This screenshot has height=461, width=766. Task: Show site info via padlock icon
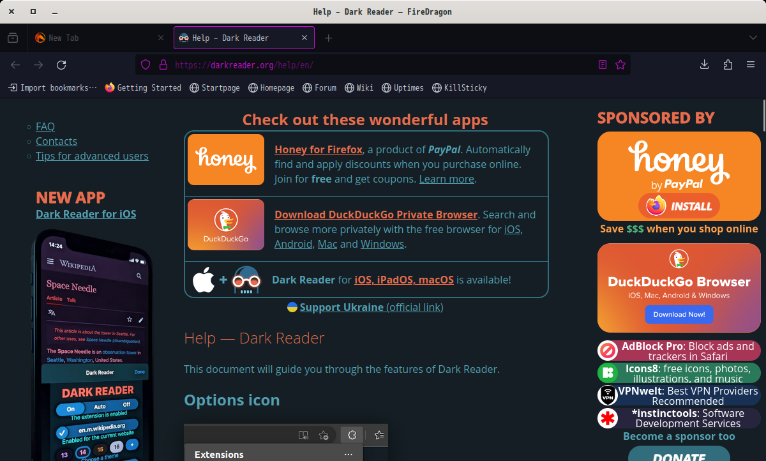[163, 64]
